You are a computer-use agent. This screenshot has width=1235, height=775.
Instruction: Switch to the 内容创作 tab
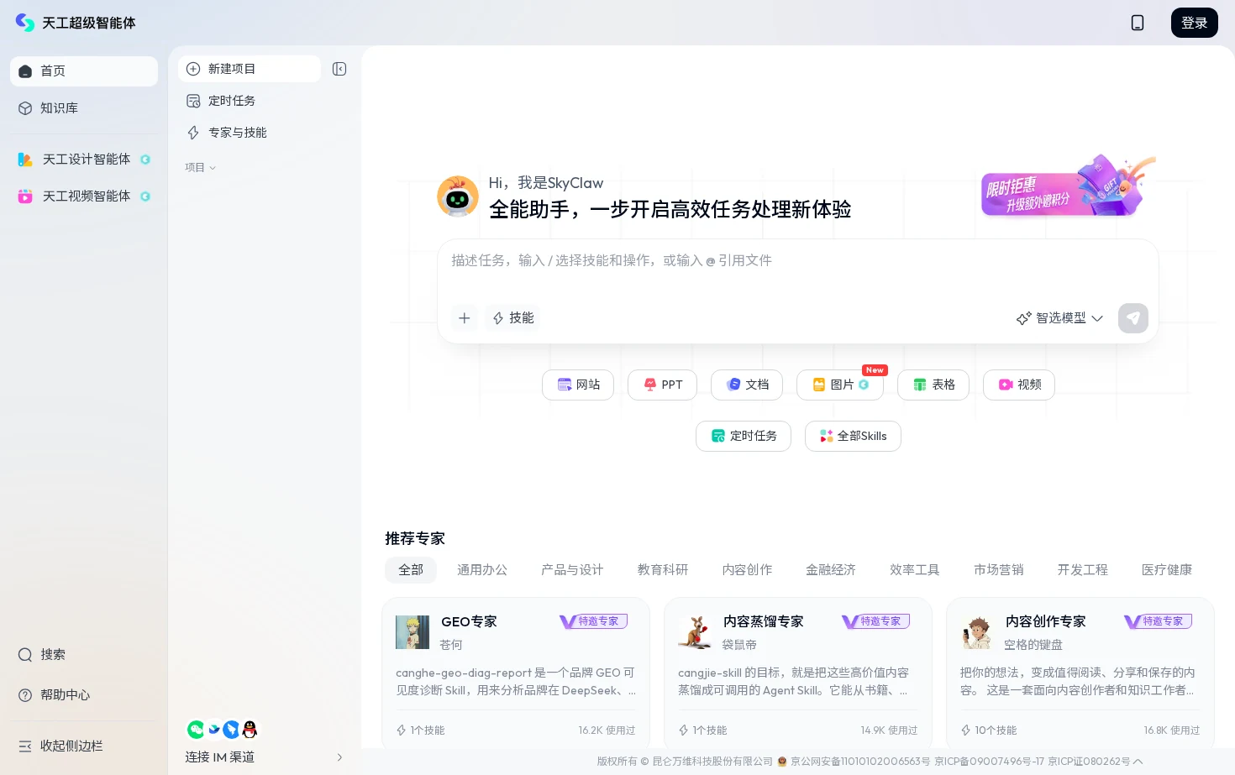[747, 570]
